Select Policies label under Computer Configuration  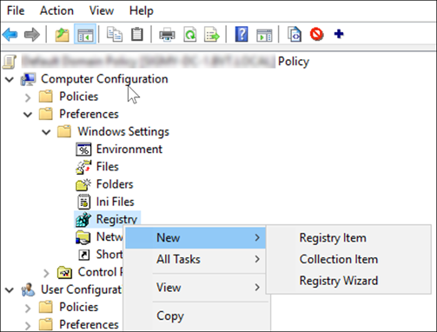coord(79,96)
